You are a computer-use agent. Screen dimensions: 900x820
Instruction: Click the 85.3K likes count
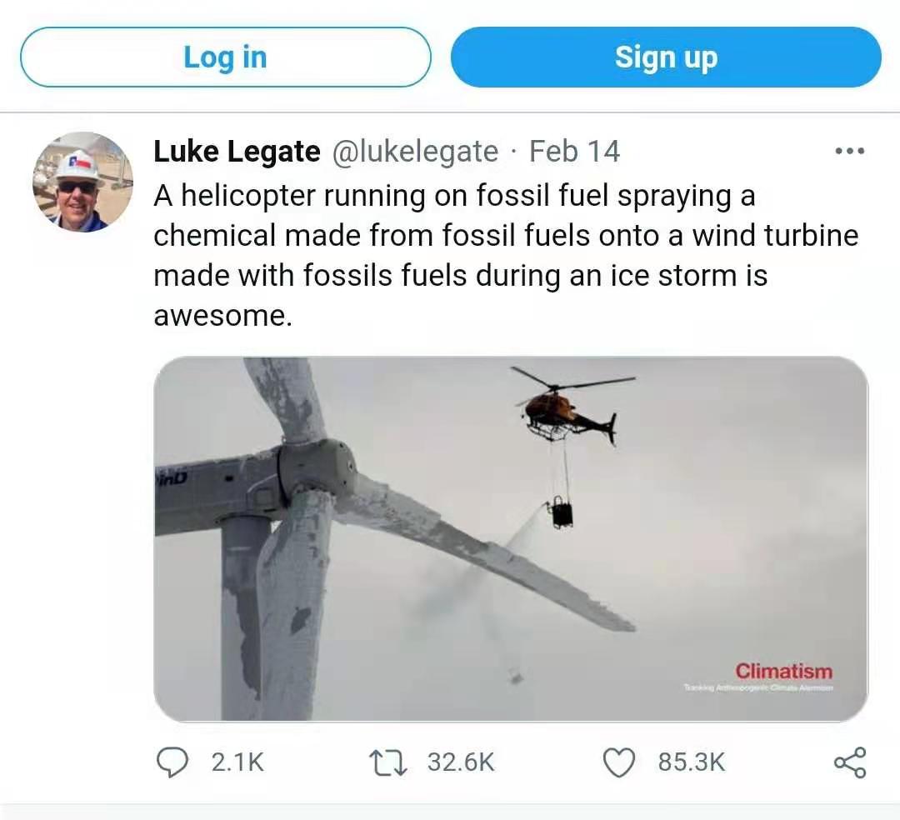click(x=691, y=762)
